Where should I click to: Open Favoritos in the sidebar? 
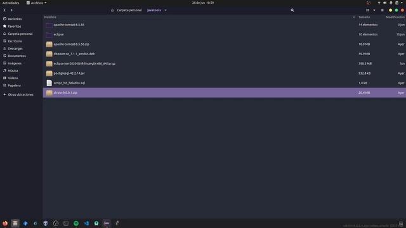(14, 27)
